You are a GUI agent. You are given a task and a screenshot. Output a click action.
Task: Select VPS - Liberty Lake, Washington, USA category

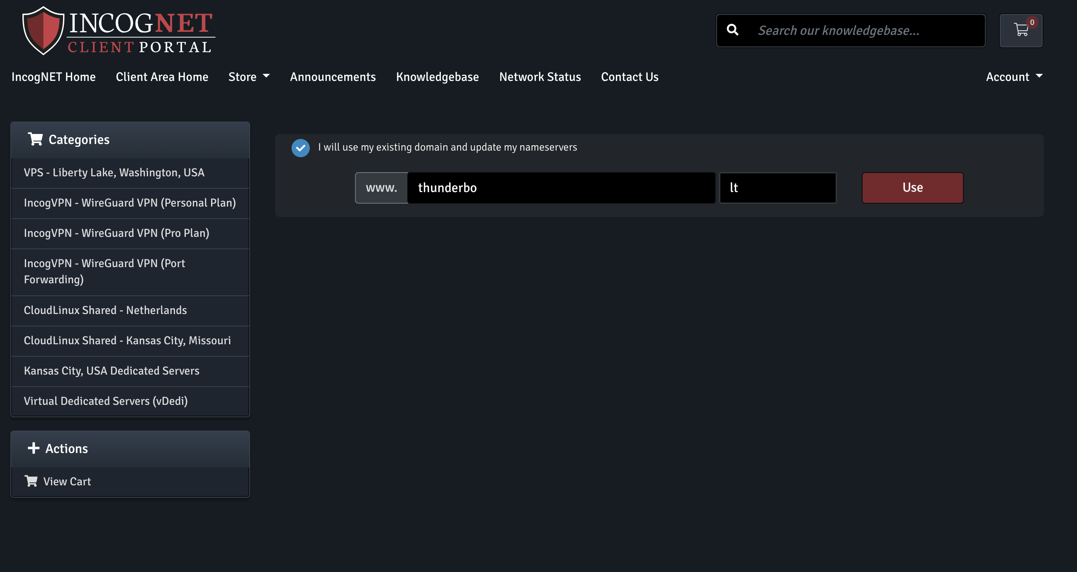[x=130, y=173]
